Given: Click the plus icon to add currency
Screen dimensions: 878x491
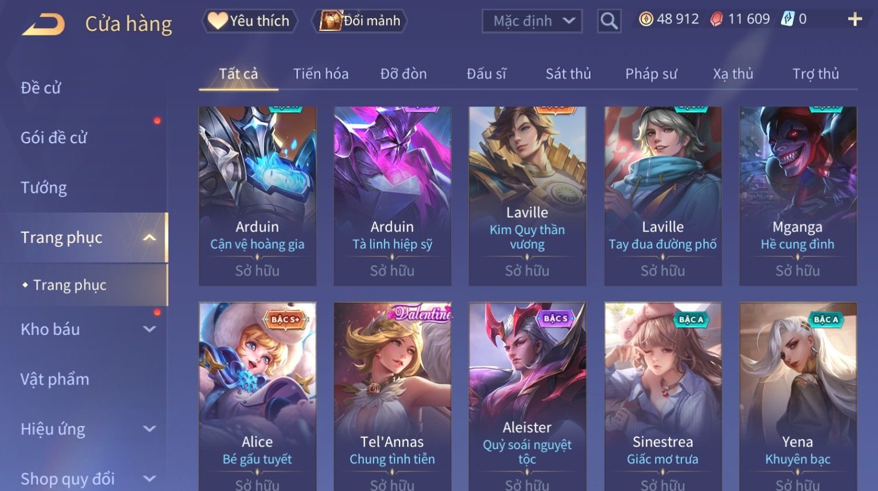Looking at the screenshot, I should [855, 19].
